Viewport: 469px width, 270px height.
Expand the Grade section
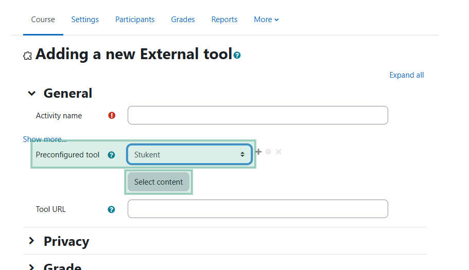tap(32, 267)
